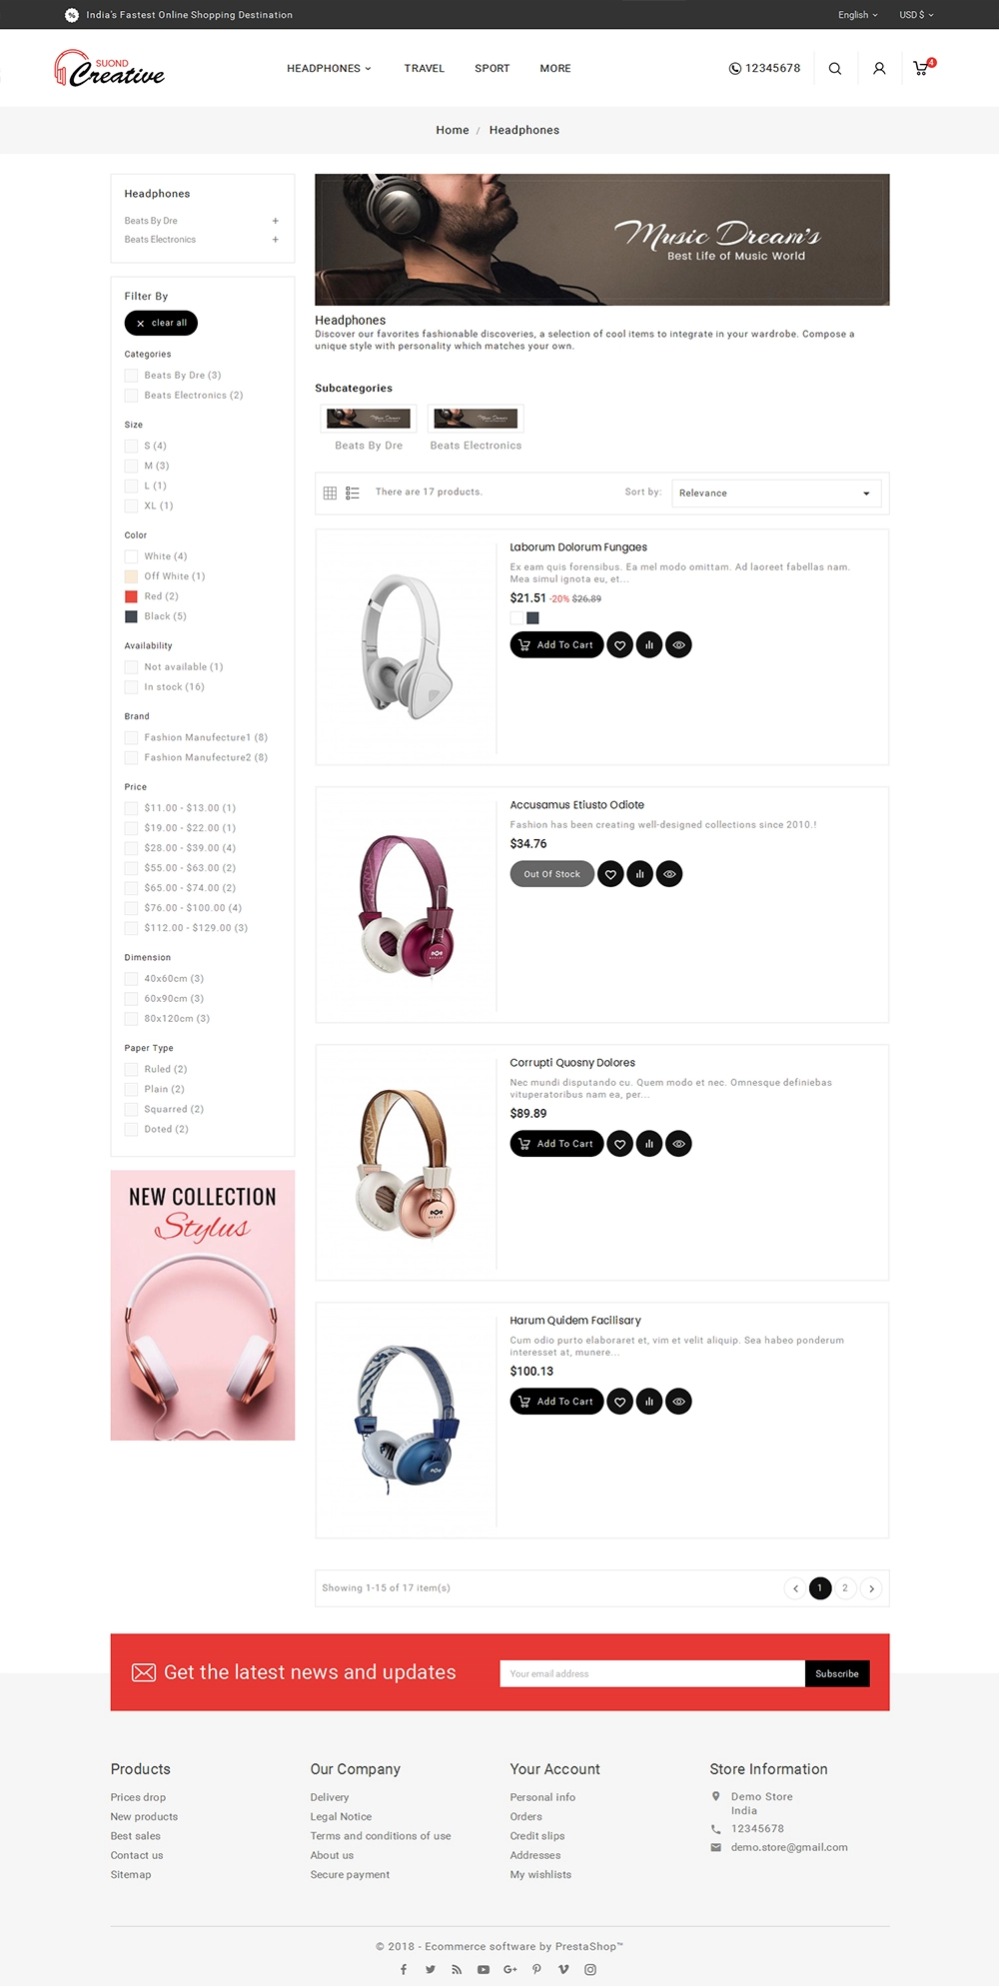Open the shopping cart icon

tap(921, 69)
